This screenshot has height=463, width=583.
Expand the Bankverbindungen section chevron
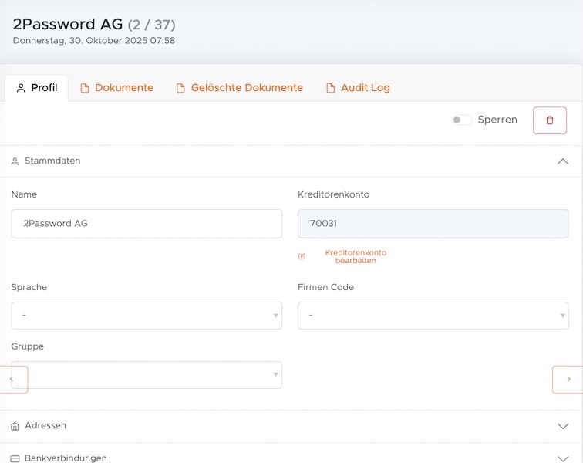tap(562, 458)
